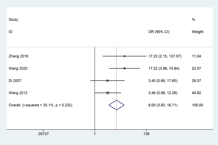Select the Wang 2020 study label

coord(18,68)
